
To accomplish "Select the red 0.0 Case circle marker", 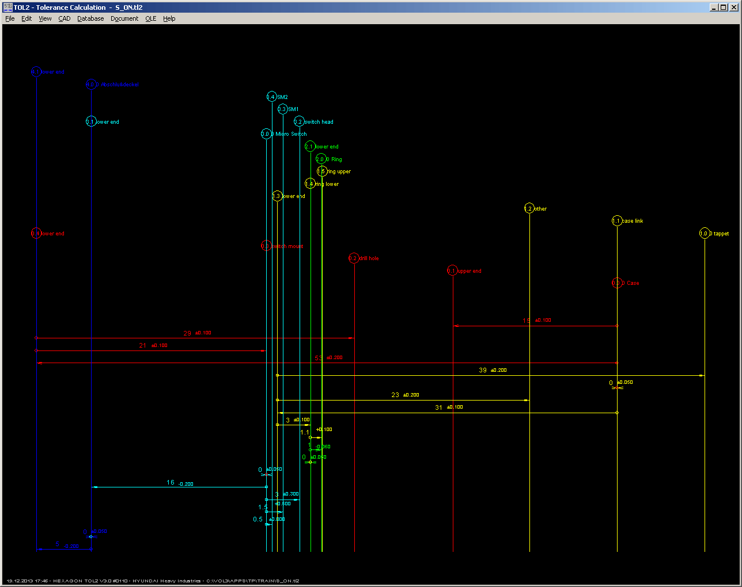I will [616, 283].
